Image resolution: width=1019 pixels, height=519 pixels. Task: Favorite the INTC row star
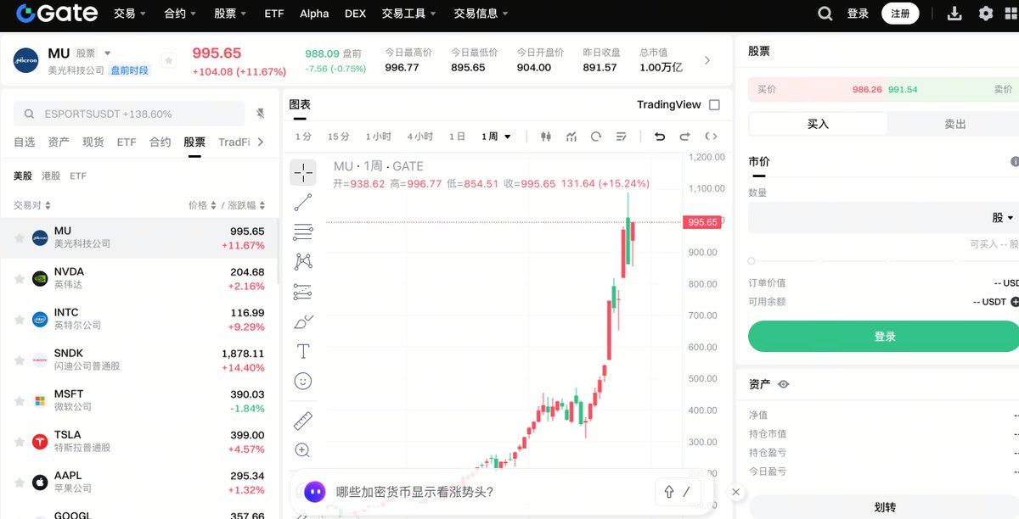pos(20,320)
